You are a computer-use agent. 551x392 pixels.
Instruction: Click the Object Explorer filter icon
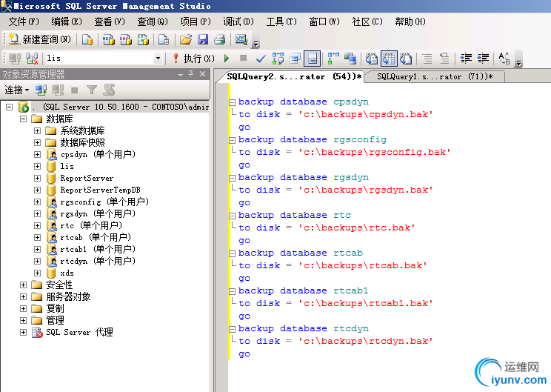(92, 90)
